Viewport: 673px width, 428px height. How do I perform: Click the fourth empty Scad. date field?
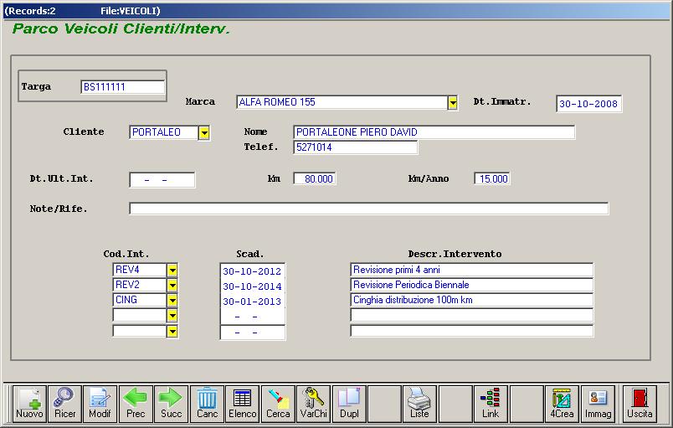click(253, 317)
